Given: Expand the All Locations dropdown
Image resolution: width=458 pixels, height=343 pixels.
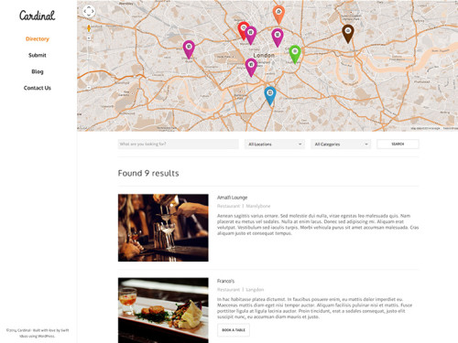Looking at the screenshot, I should point(275,145).
